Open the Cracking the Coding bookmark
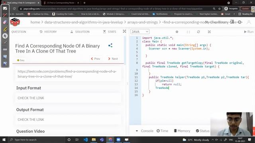The height and width of the screenshot is (143, 255). [x=63, y=14]
